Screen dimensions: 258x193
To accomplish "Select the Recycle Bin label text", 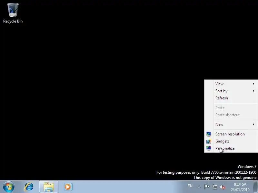I will tap(13, 21).
